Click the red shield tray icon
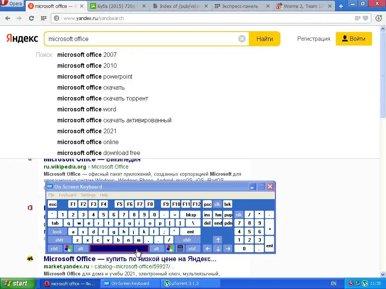This screenshot has width=386, height=289. tap(351, 283)
